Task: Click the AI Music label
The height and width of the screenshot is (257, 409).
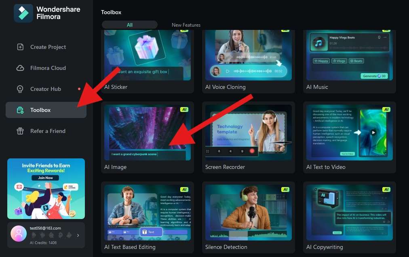Action: click(317, 87)
